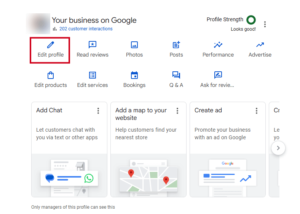
Task: Click Help customers find your nearest store text
Action: click(x=146, y=134)
